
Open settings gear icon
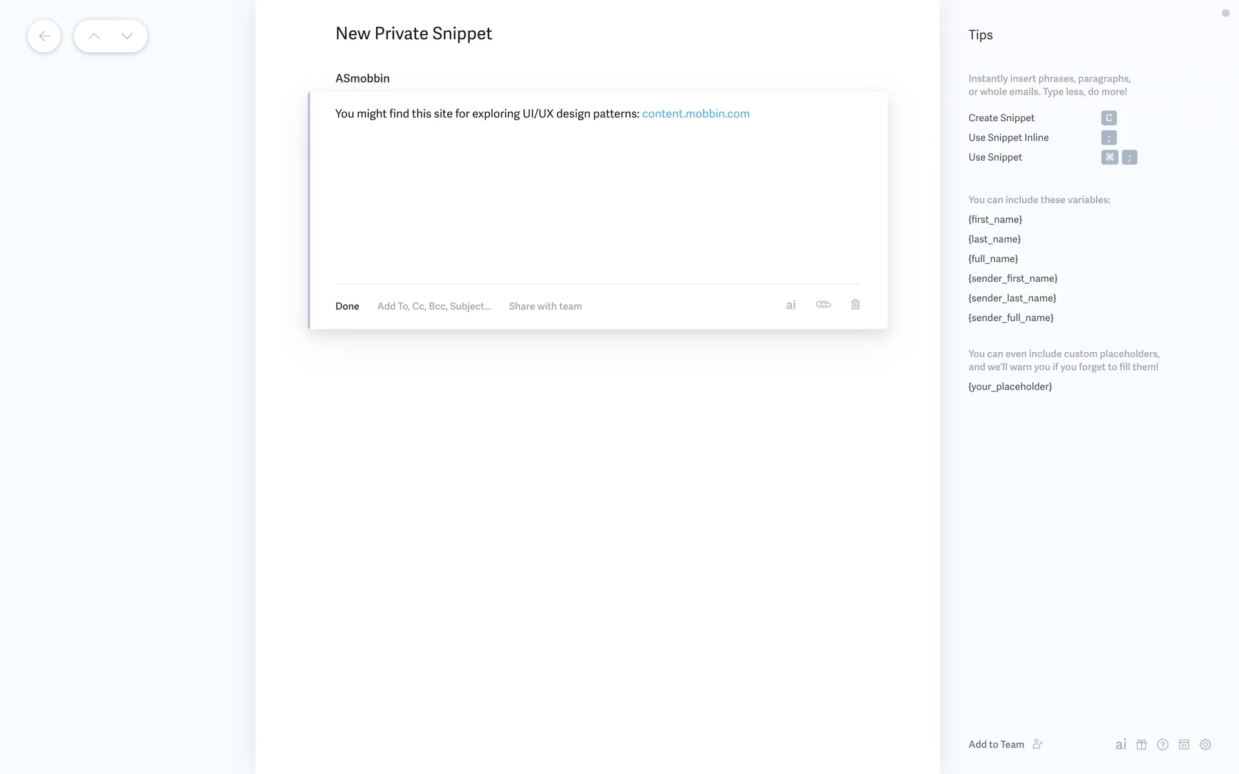pos(1205,744)
